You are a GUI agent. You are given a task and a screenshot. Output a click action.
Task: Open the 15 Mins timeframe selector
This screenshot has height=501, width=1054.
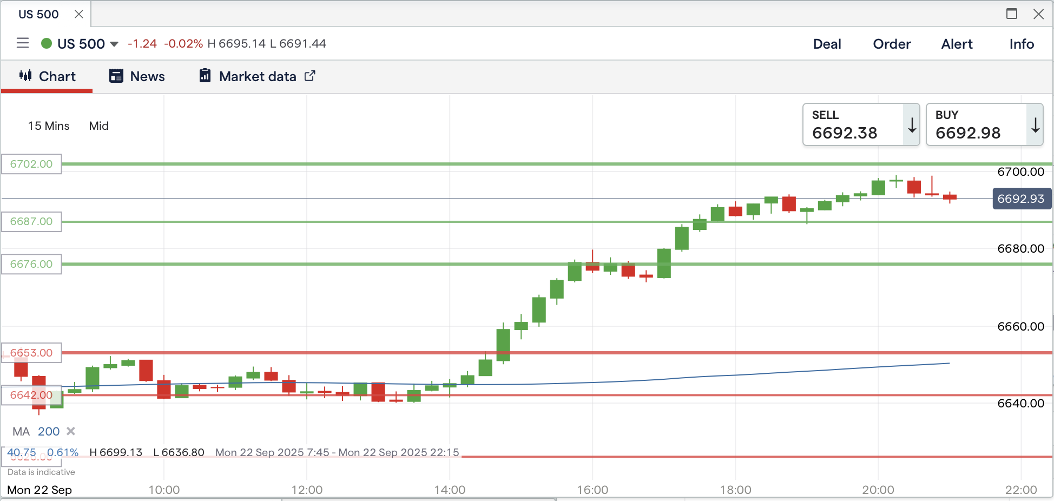coord(49,126)
